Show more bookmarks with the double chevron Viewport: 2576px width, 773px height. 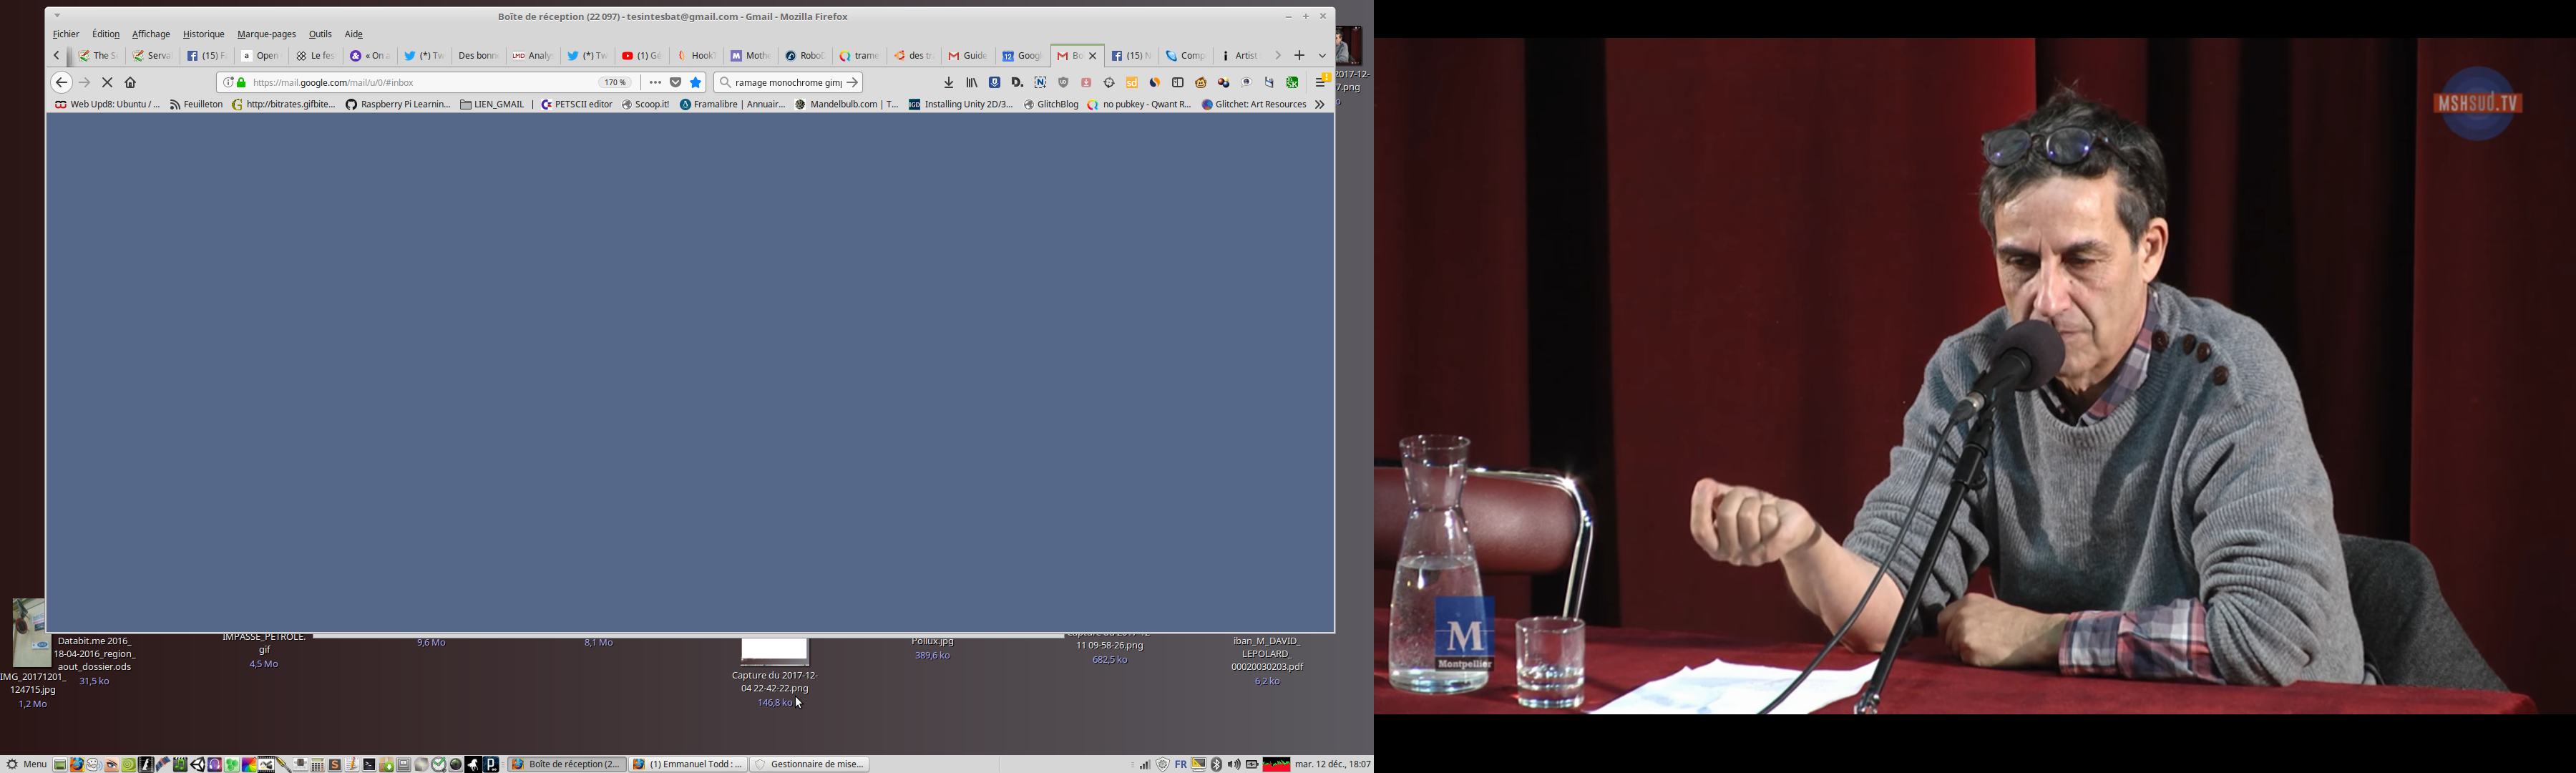pos(1320,105)
